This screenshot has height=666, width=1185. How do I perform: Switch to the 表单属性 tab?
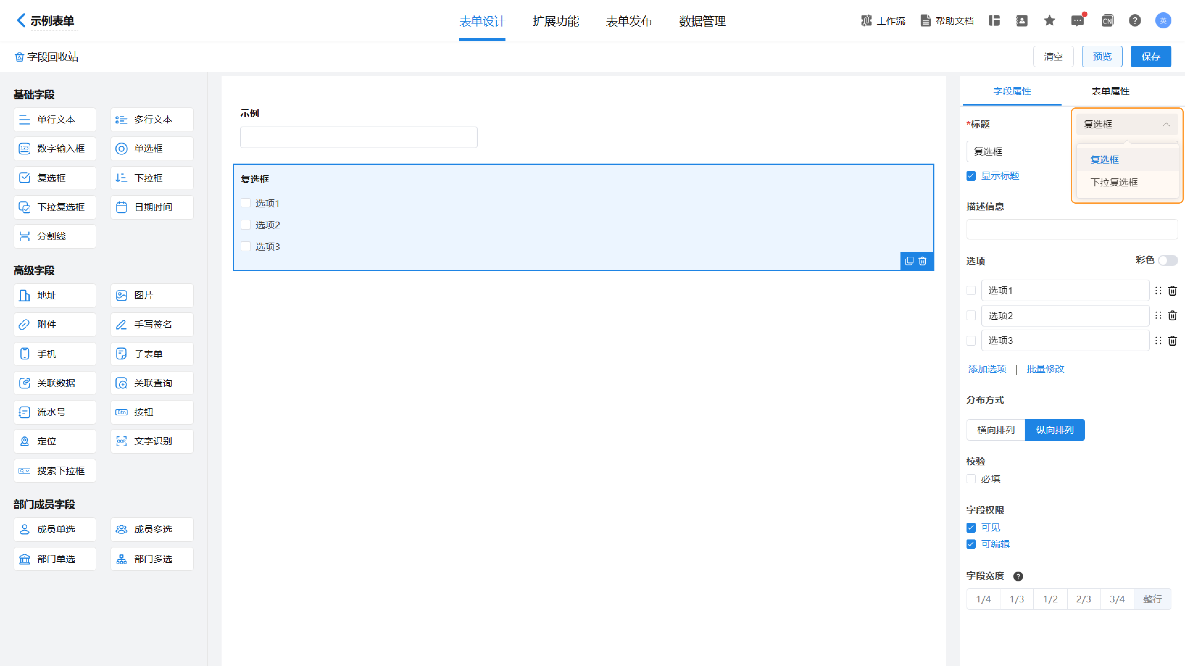coord(1110,91)
